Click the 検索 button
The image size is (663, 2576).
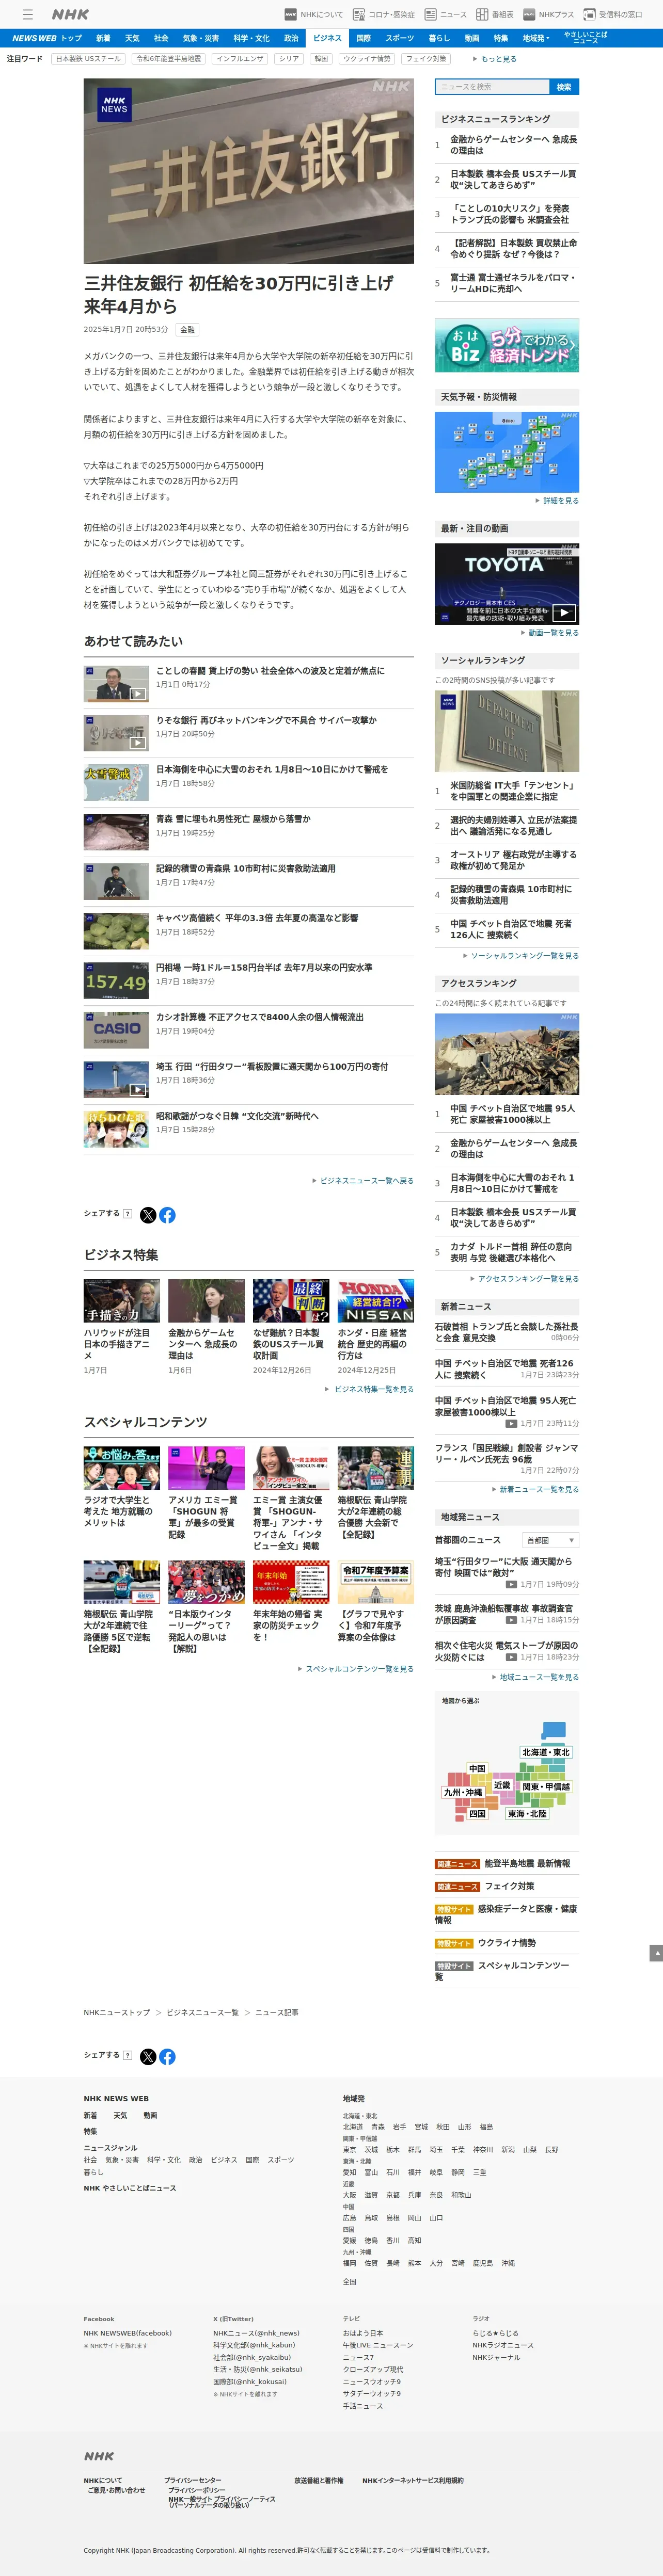click(x=564, y=87)
